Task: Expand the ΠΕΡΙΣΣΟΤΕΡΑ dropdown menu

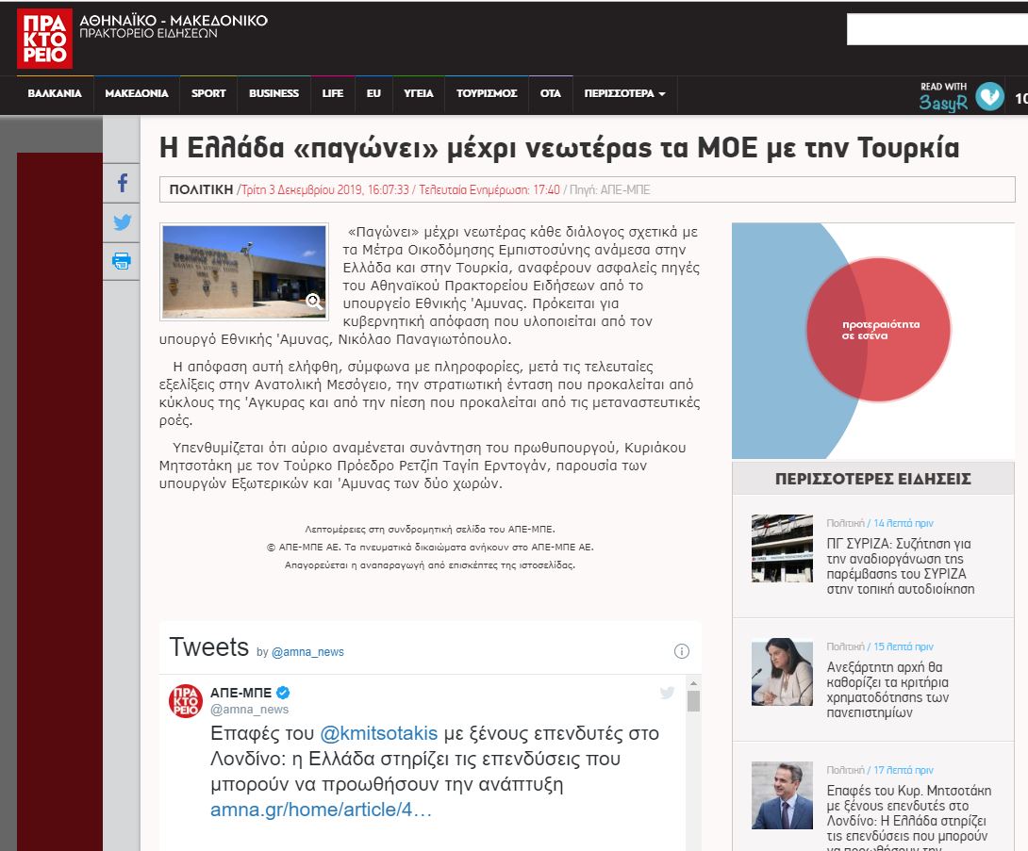Action: coord(624,94)
